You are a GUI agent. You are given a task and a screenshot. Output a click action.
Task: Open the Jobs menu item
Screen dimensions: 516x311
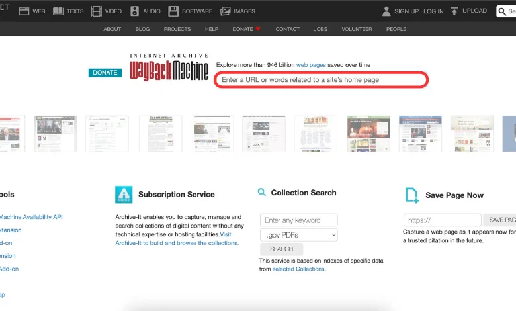tap(321, 29)
